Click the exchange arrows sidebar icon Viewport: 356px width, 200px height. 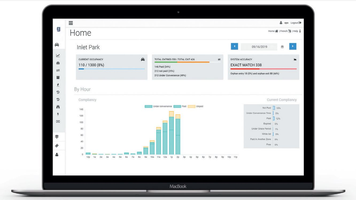click(58, 70)
